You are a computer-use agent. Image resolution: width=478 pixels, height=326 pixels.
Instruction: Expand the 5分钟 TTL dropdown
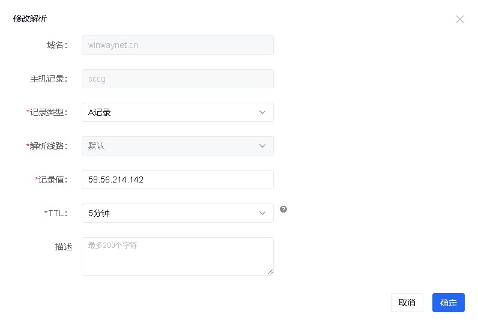point(178,213)
